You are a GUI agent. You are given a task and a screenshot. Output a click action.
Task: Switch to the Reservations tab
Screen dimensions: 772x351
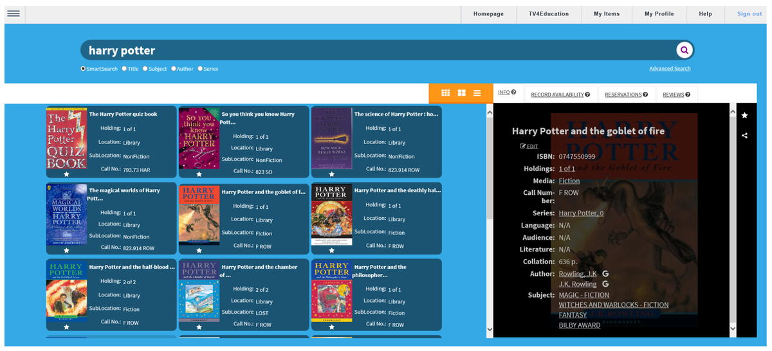[x=626, y=94]
